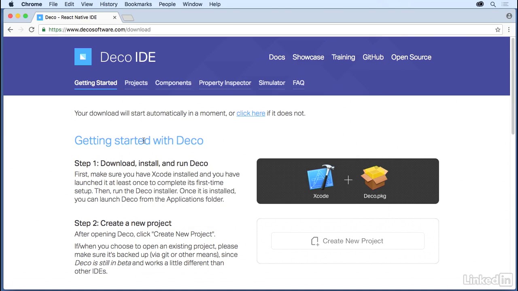Open a new browser tab
Viewport: 518px width, 291px height.
[x=127, y=17]
